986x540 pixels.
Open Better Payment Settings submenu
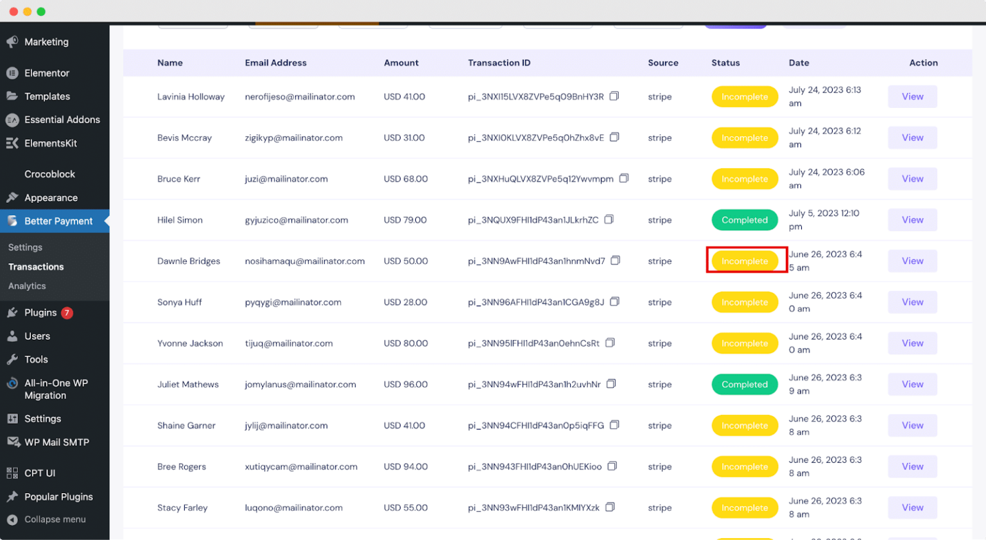coord(25,247)
